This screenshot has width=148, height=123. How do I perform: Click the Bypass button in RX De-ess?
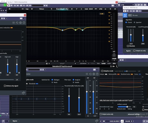(128, 51)
